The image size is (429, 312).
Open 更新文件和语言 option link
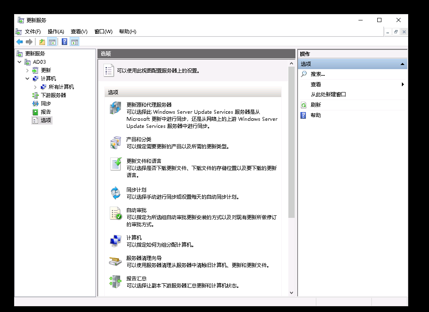(x=144, y=161)
